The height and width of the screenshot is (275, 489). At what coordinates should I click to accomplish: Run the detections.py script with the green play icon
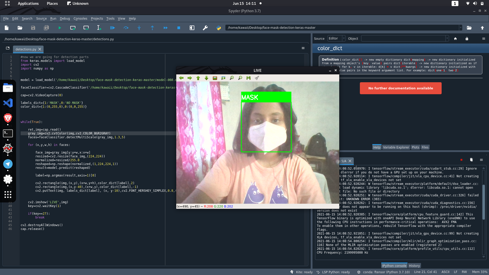click(x=60, y=28)
